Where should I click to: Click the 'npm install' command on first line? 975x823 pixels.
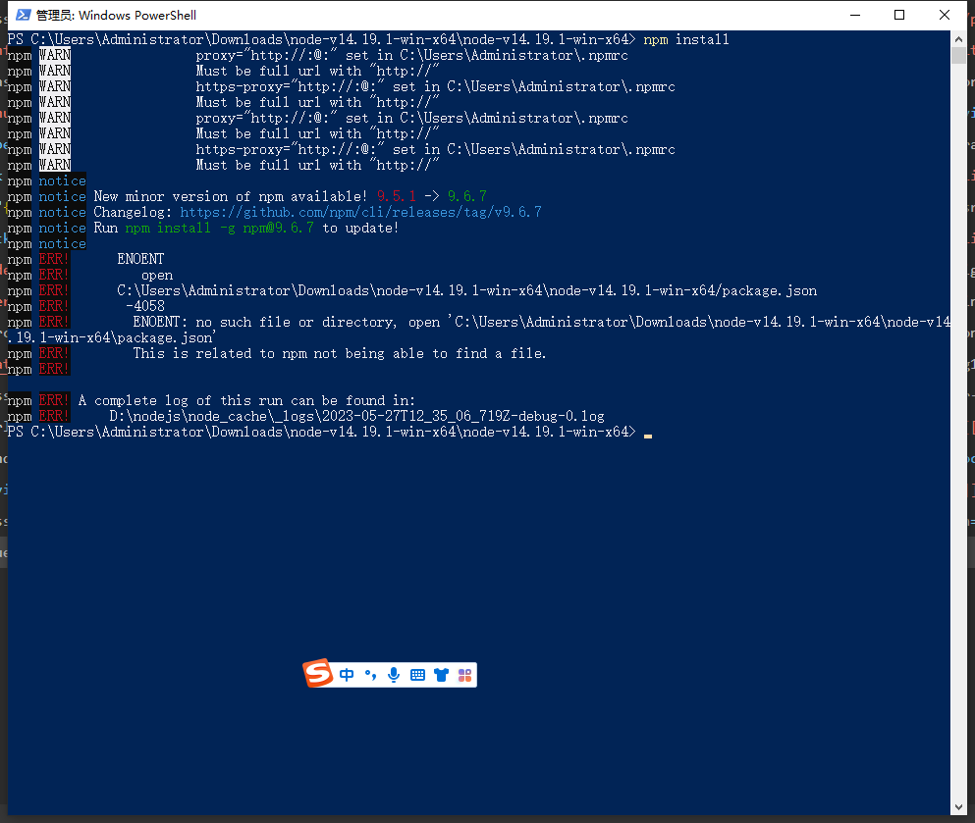tap(686, 40)
